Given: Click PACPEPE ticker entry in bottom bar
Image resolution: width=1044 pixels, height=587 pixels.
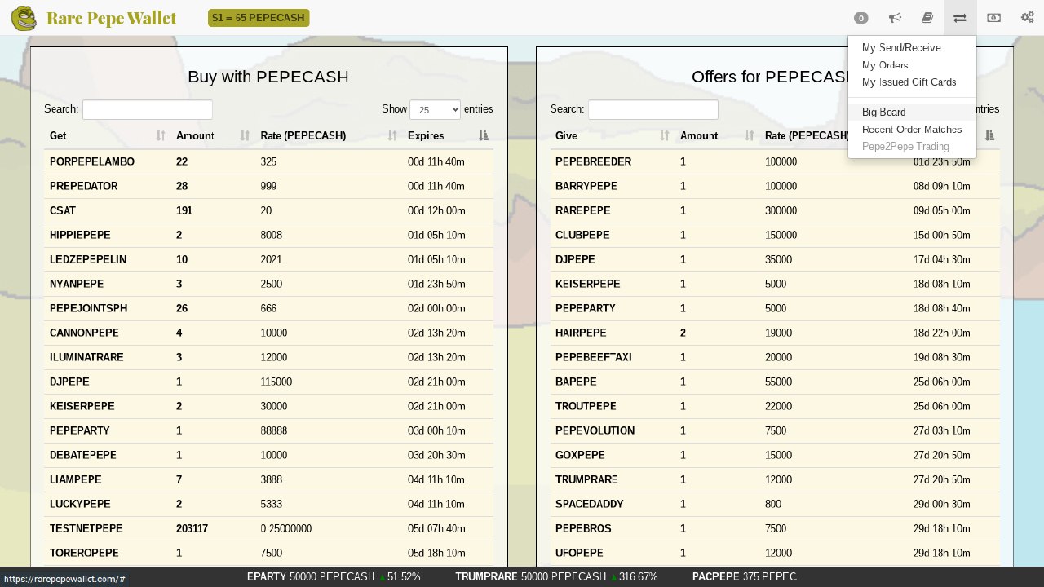Looking at the screenshot, I should (x=745, y=577).
